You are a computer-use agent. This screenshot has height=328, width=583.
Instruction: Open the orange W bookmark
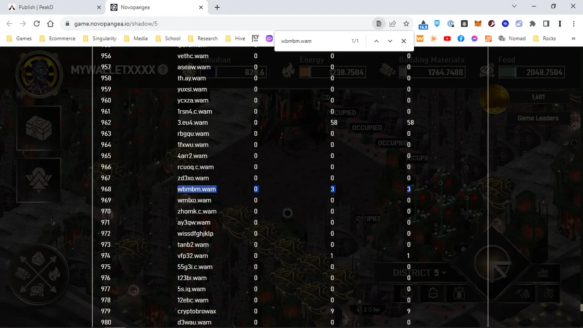420,39
